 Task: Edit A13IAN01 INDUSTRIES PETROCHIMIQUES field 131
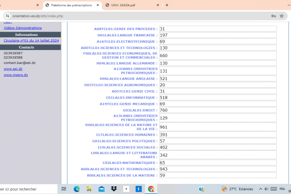(218, 71)
